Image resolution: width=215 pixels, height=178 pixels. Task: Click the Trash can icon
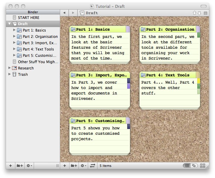(14, 74)
